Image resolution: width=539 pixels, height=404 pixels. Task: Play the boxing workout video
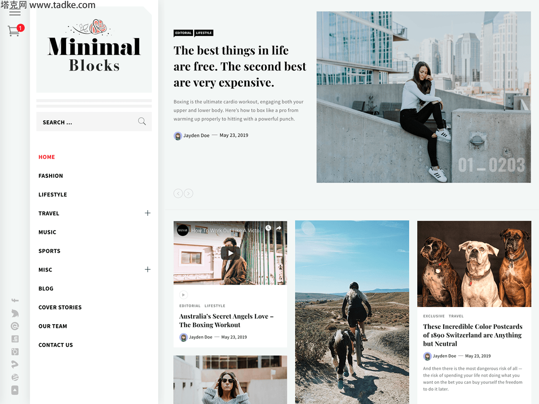point(230,253)
